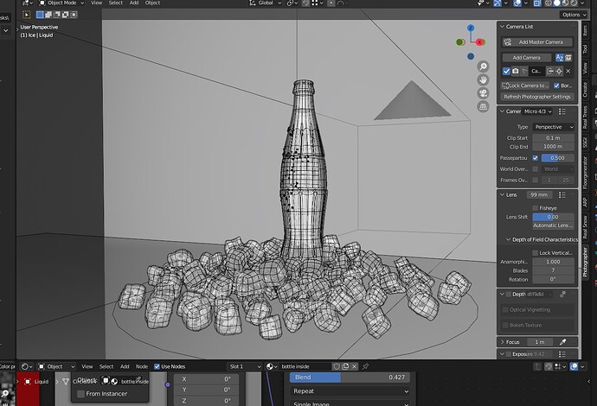This screenshot has width=597, height=406.
Task: Collapse Depth of Field Characteristics section
Action: coord(508,239)
